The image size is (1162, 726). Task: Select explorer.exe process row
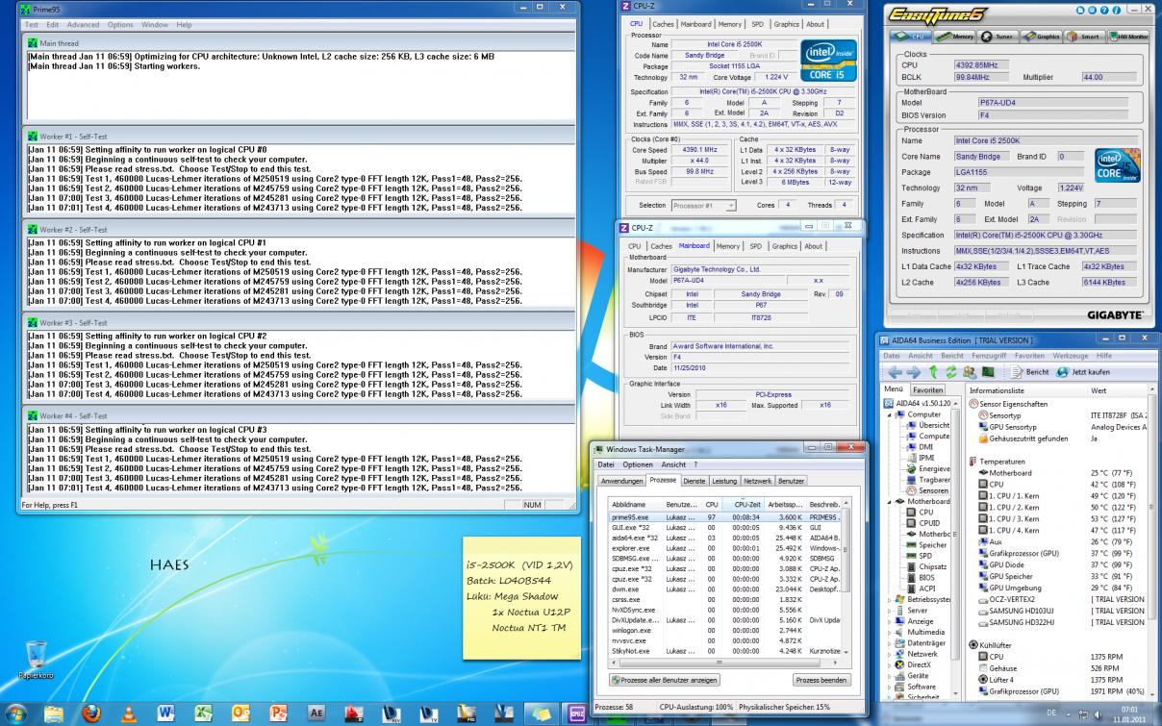[x=726, y=548]
